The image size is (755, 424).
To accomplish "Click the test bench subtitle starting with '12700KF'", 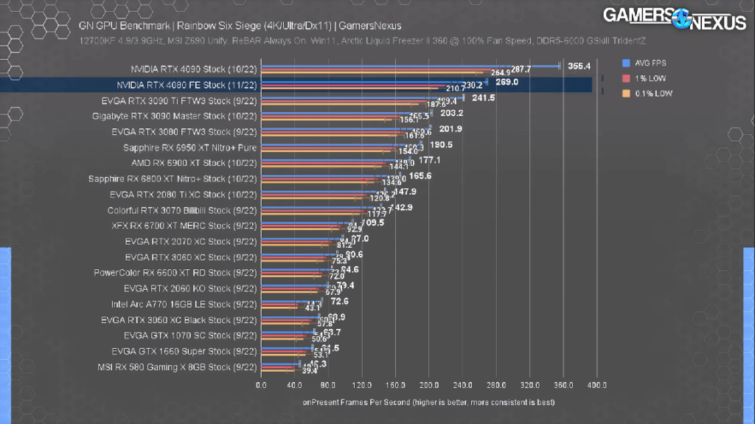I will tap(362, 41).
